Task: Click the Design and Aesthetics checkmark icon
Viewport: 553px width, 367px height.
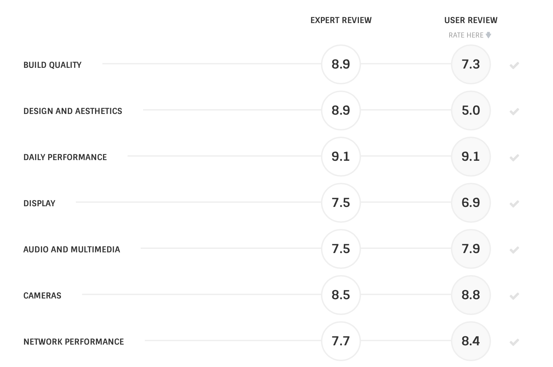Action: (x=514, y=112)
